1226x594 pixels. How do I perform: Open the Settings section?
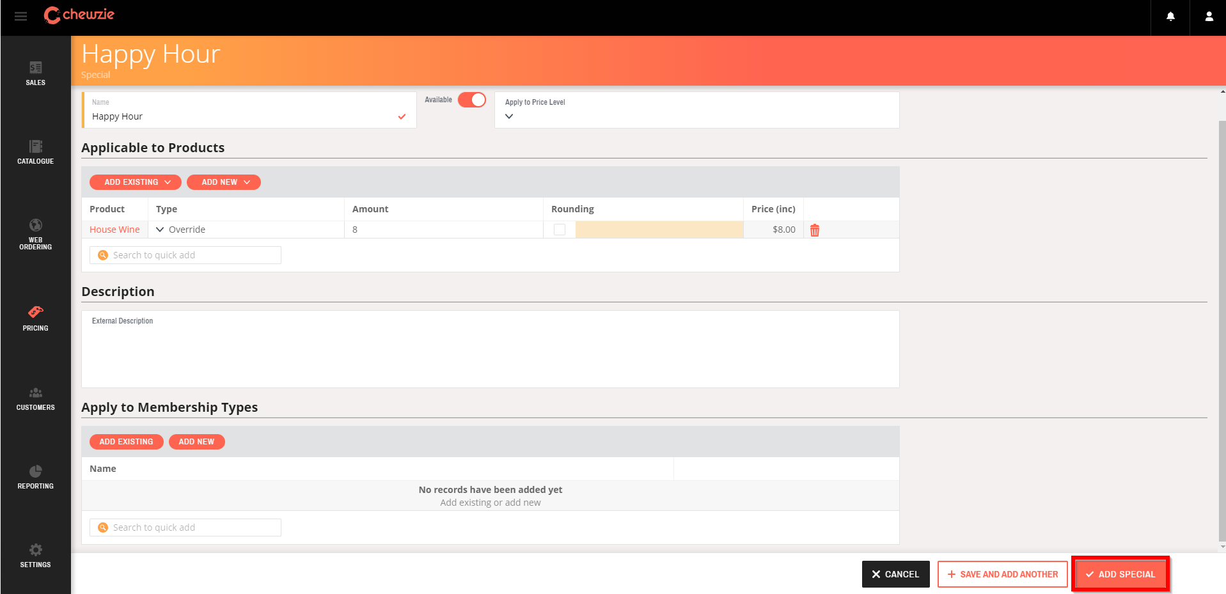point(36,556)
